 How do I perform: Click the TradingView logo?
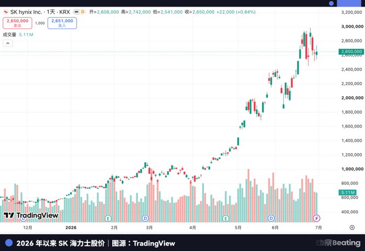[x=31, y=215]
